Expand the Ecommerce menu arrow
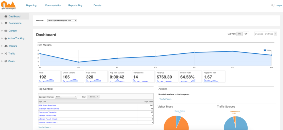 tap(2, 23)
